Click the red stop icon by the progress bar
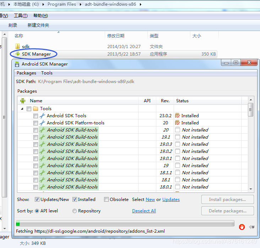The image size is (260, 248). click(x=242, y=227)
